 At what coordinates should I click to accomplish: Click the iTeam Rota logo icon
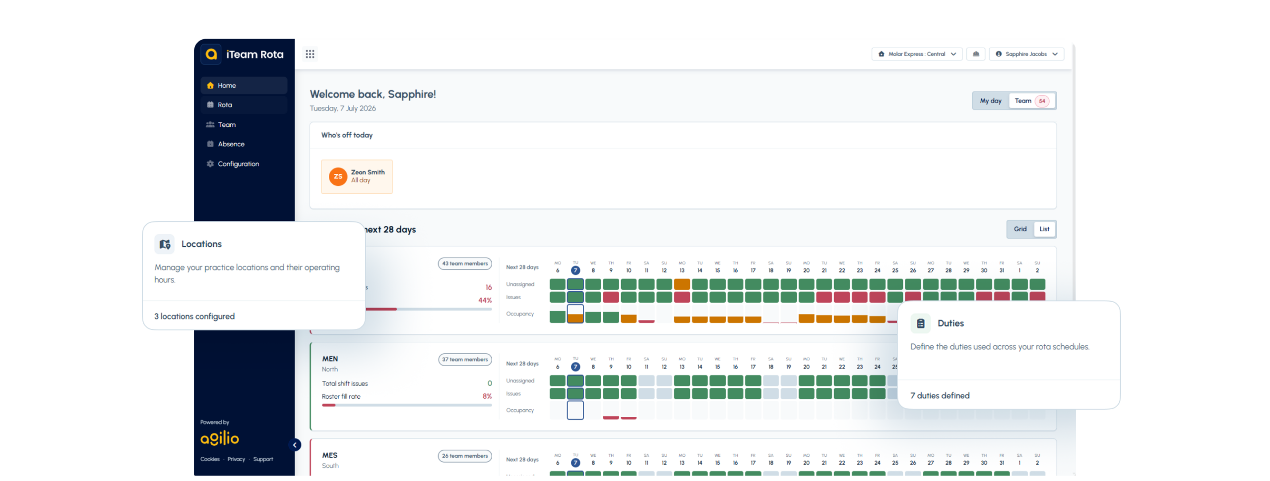[211, 54]
